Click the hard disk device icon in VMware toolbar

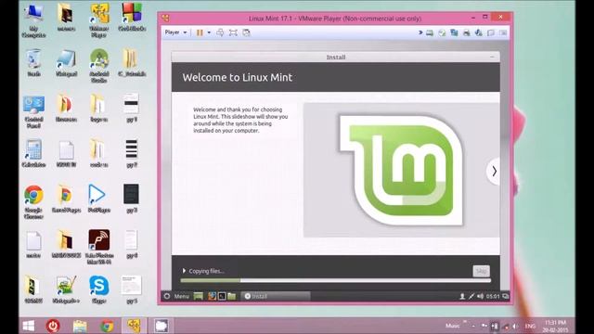click(430, 33)
